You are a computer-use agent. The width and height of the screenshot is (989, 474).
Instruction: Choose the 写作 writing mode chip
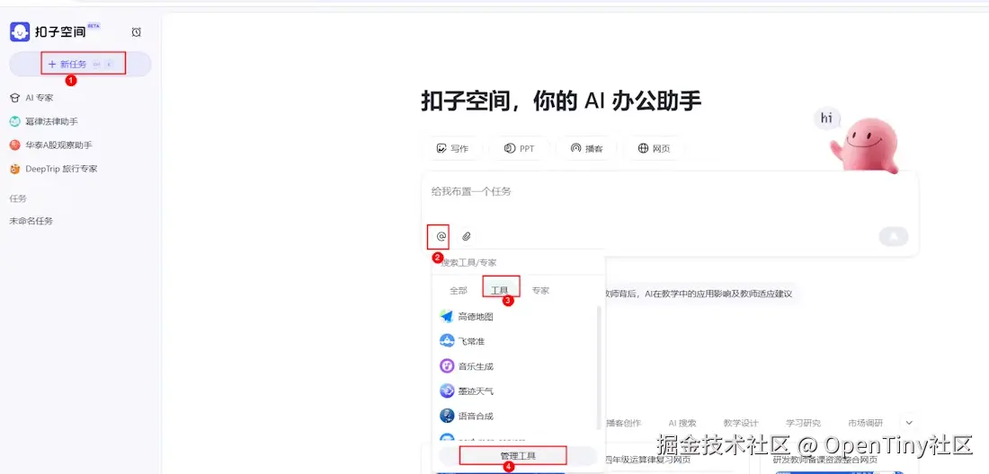[452, 148]
